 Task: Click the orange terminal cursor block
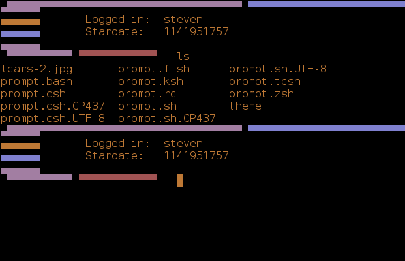pyautogui.click(x=180, y=180)
